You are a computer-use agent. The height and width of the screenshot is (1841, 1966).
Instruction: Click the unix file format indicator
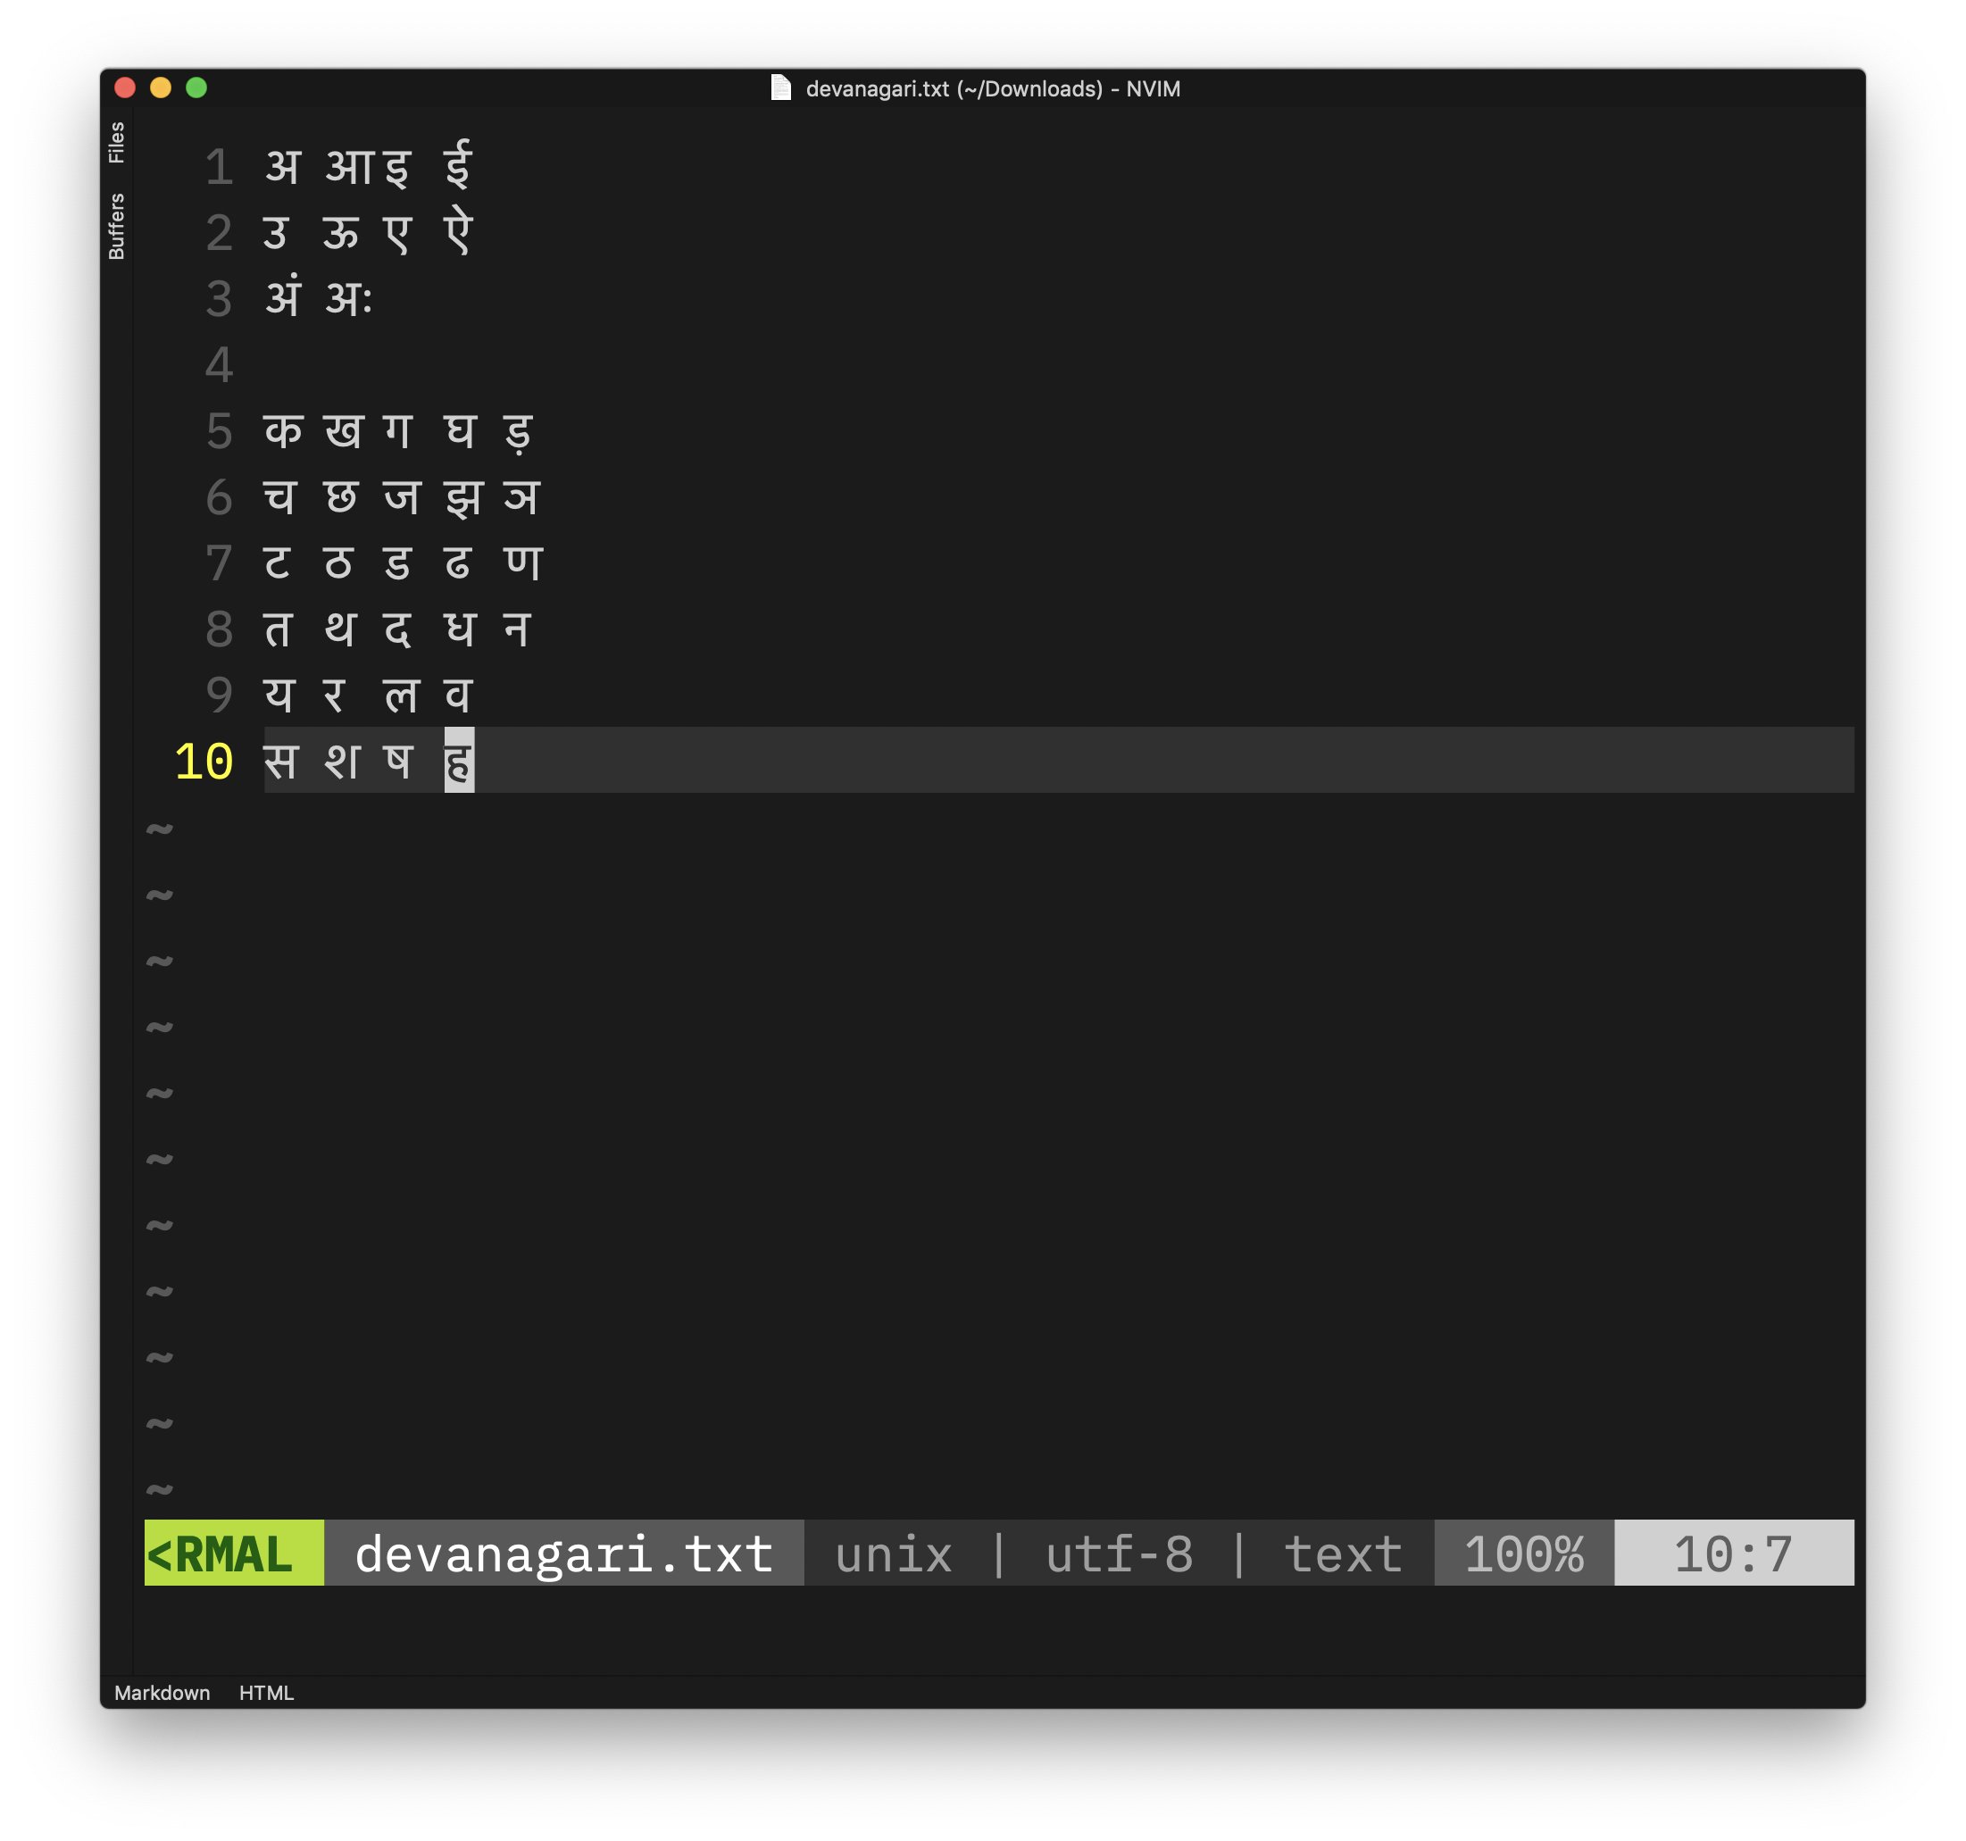(894, 1554)
